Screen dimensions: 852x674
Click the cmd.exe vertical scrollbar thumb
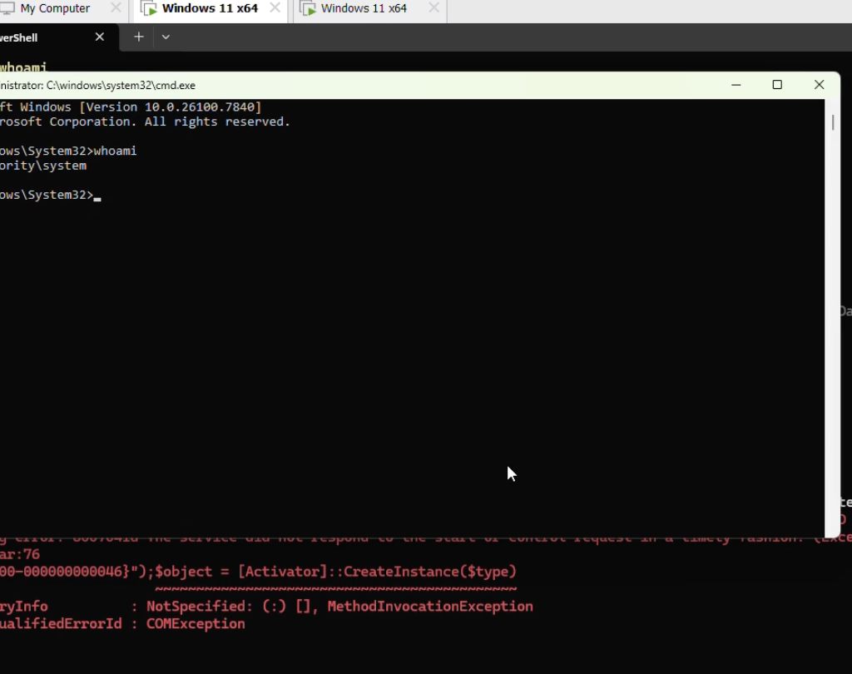[832, 122]
